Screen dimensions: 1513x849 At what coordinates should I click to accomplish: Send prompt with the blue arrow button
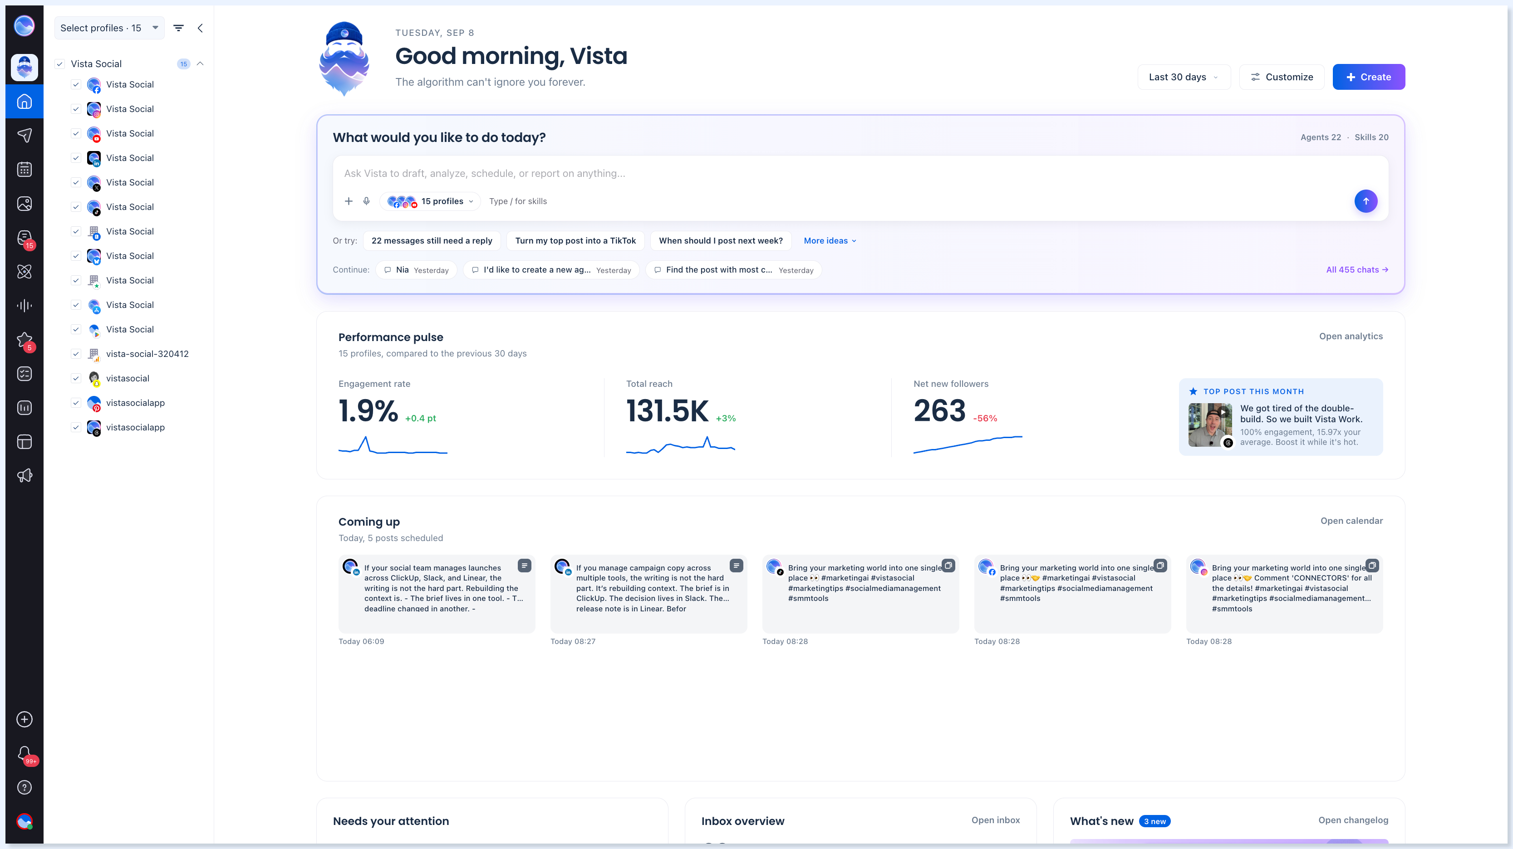click(1366, 201)
